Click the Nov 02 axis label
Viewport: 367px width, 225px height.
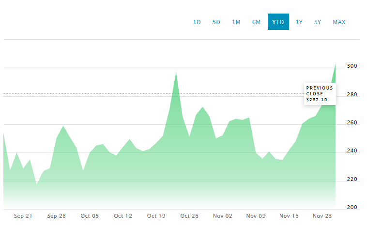(x=223, y=216)
